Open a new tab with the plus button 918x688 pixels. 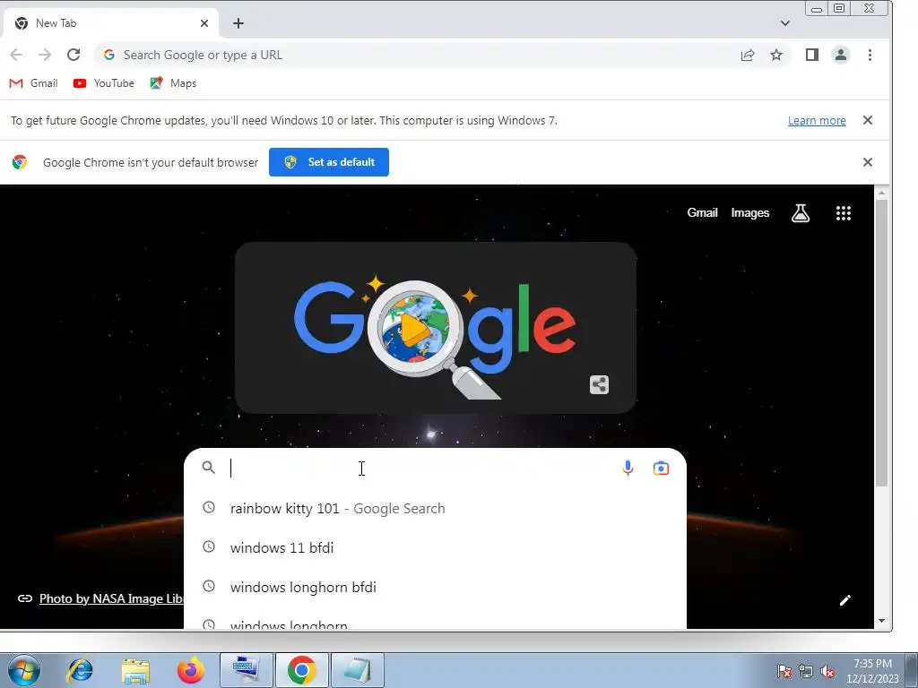(238, 23)
